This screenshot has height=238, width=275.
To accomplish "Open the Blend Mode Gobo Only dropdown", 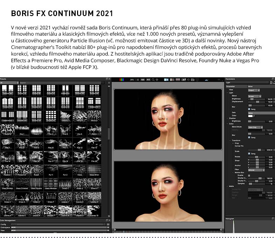I will 255,128.
